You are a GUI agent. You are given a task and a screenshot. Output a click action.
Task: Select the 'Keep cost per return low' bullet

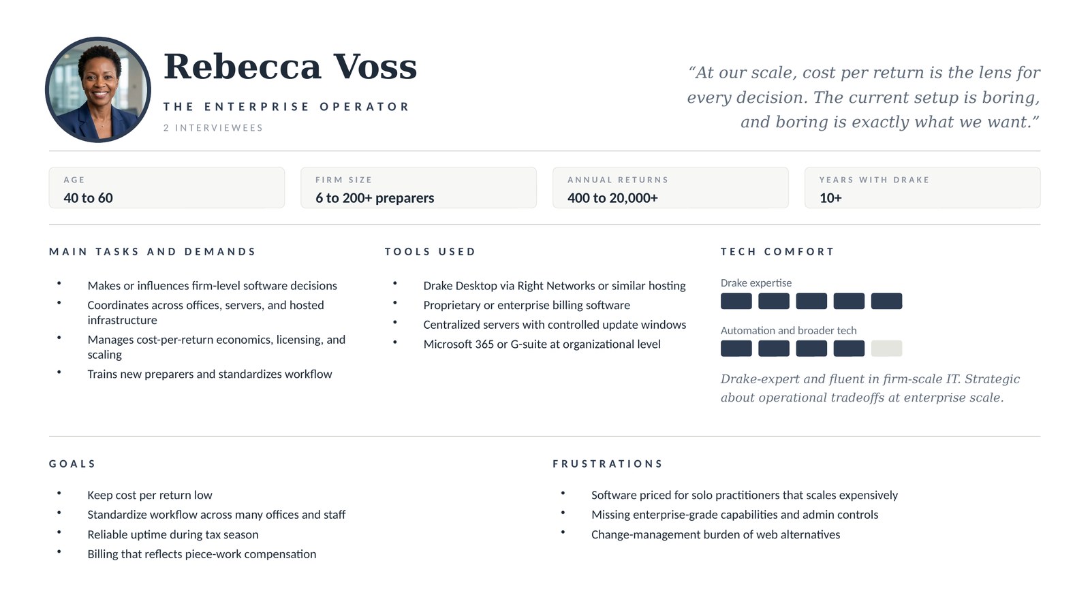[149, 496]
